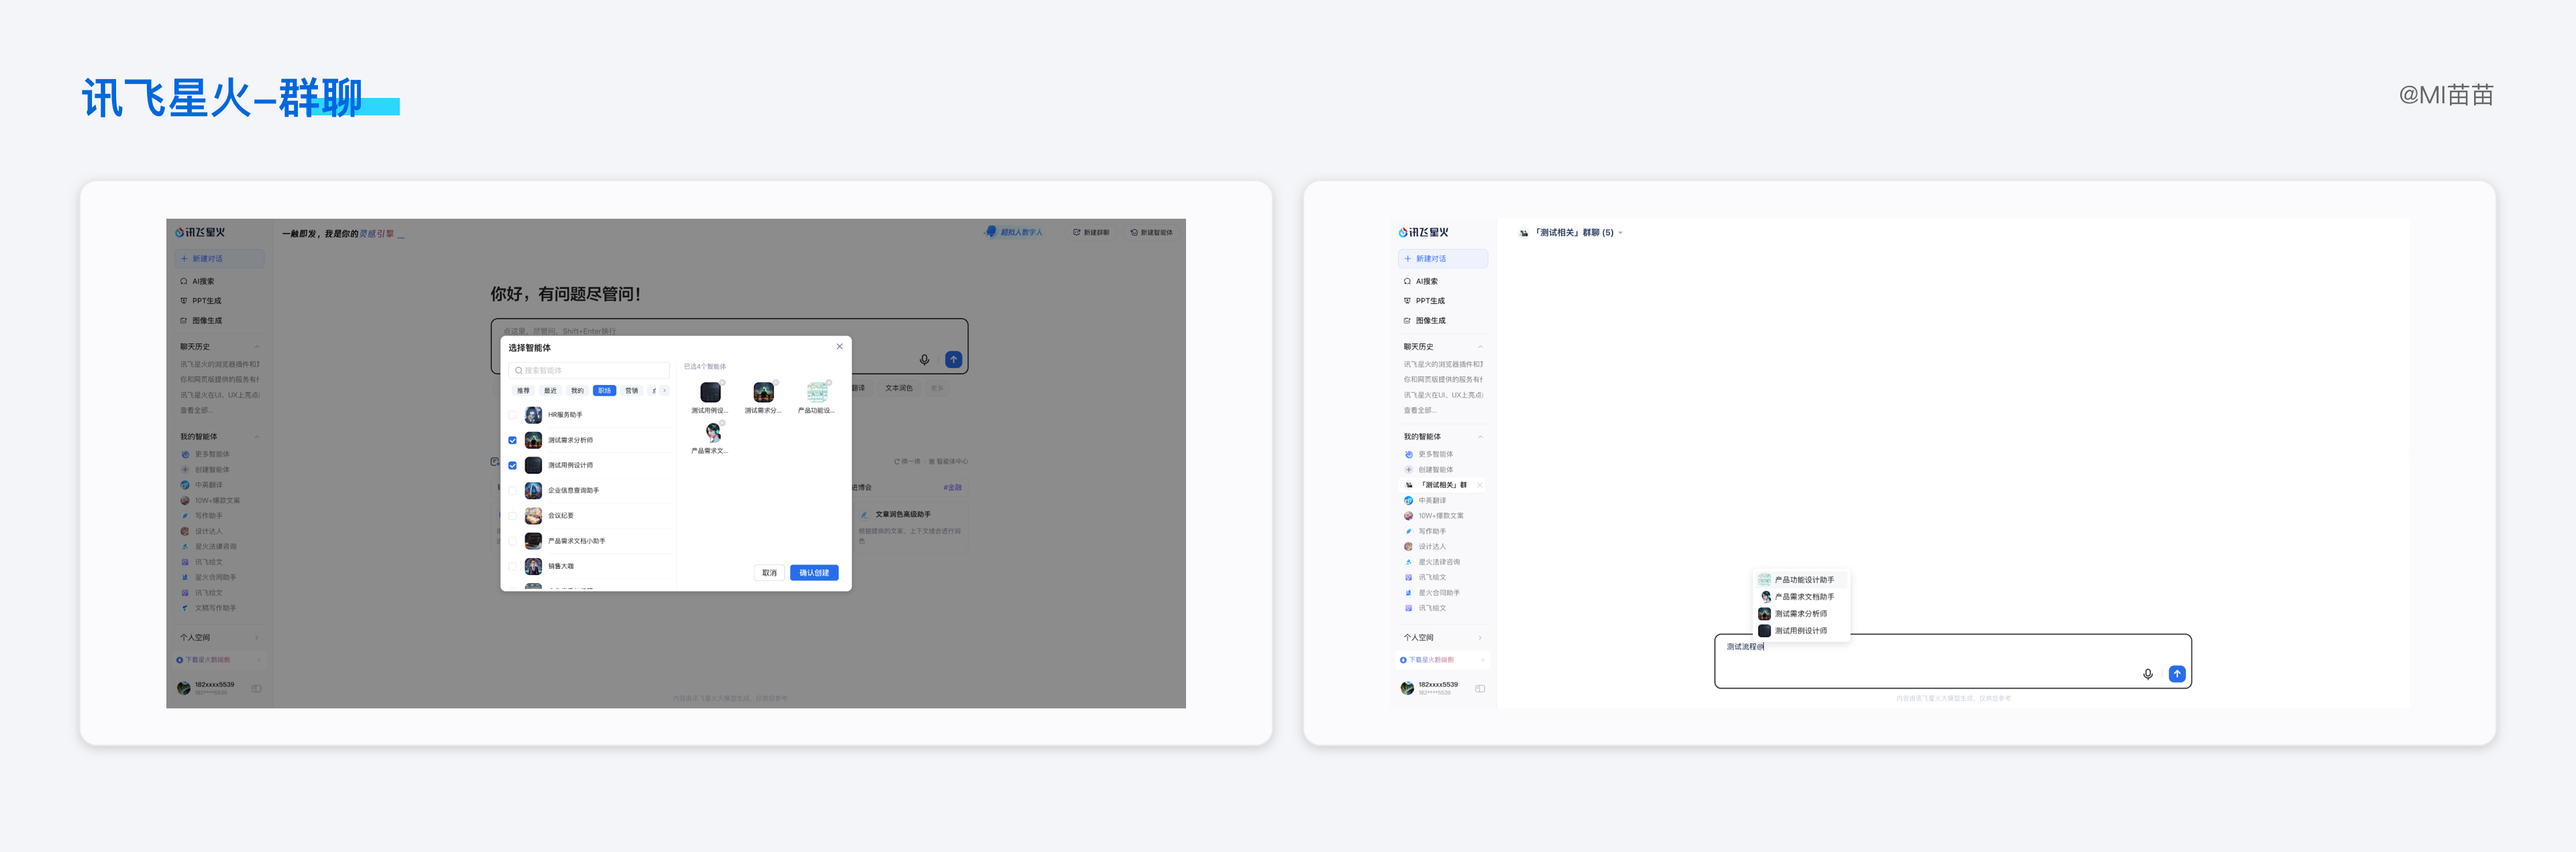This screenshot has height=852, width=2576.
Task: Toggle sidebar collapse icon in left window
Action: coord(257,688)
